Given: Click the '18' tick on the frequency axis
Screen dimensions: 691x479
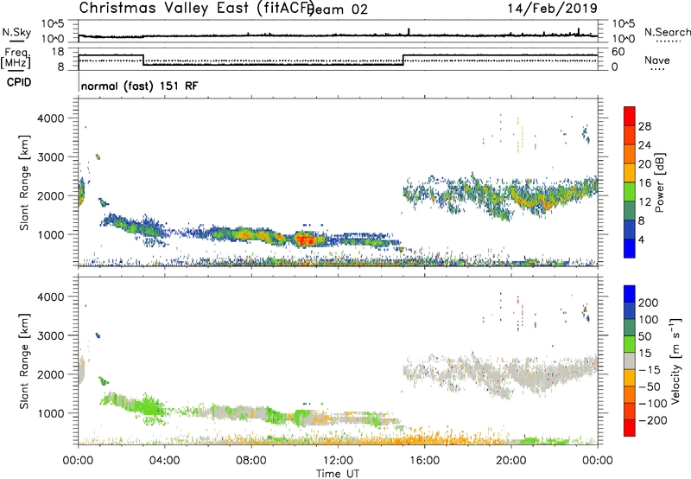Looking at the screenshot, I should click(x=57, y=52).
